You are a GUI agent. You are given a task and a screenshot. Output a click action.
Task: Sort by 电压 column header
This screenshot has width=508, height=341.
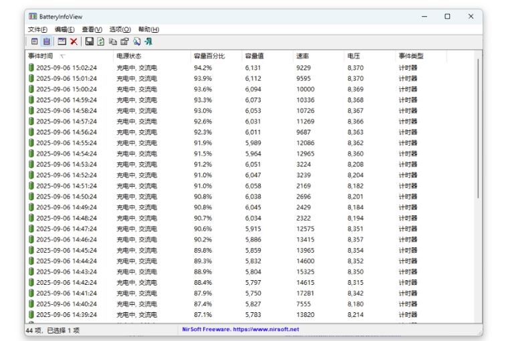(370, 56)
